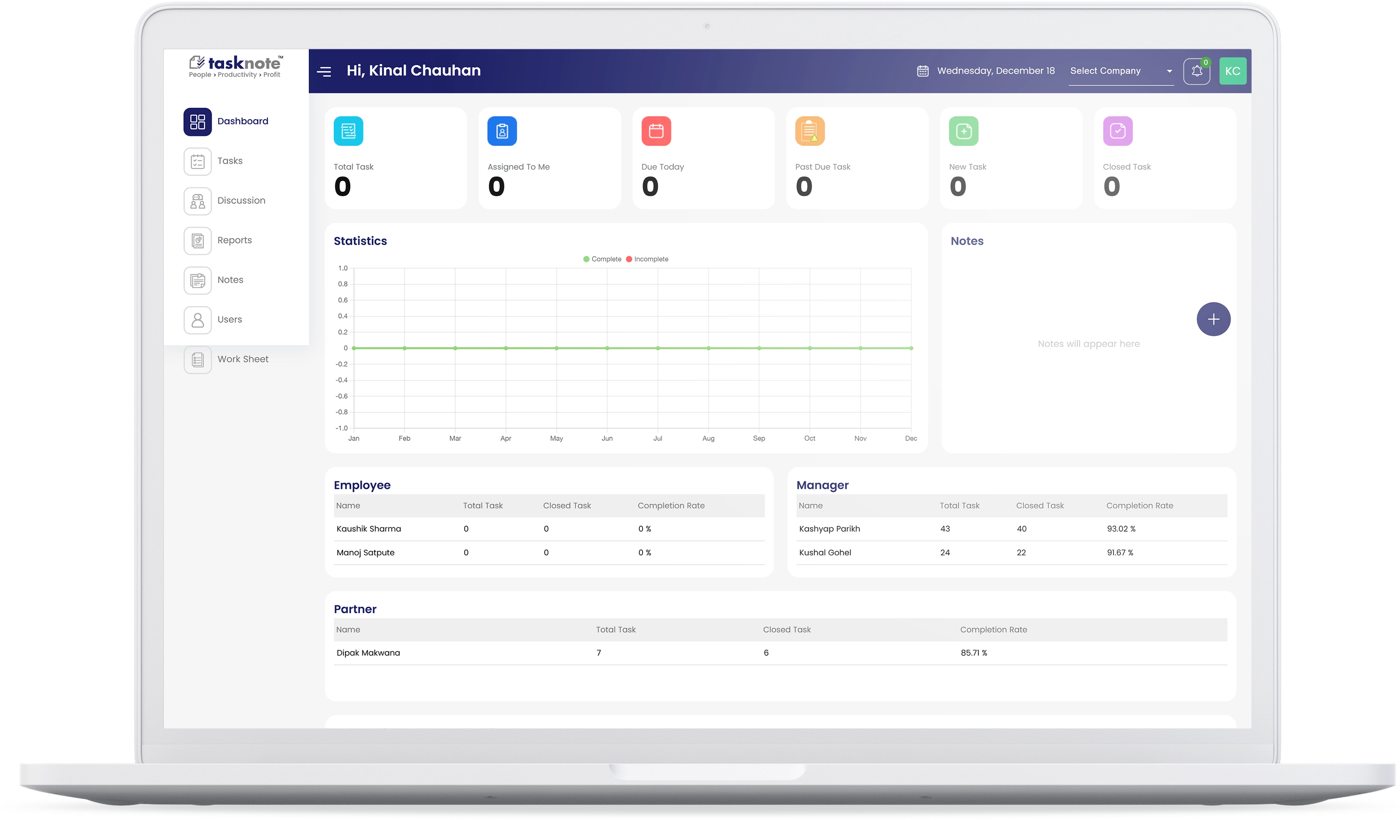Go to Discussion in the sidebar
The width and height of the screenshot is (1400, 820).
[241, 201]
